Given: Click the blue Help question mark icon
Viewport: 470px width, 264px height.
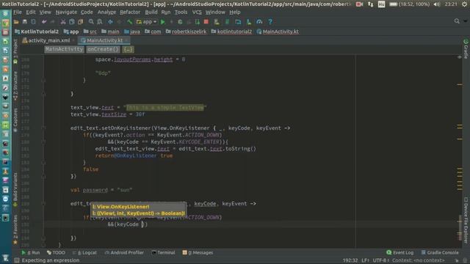Looking at the screenshot, I should coord(270,22).
